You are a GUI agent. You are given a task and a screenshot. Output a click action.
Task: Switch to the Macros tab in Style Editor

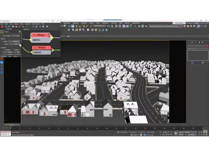(15, 56)
